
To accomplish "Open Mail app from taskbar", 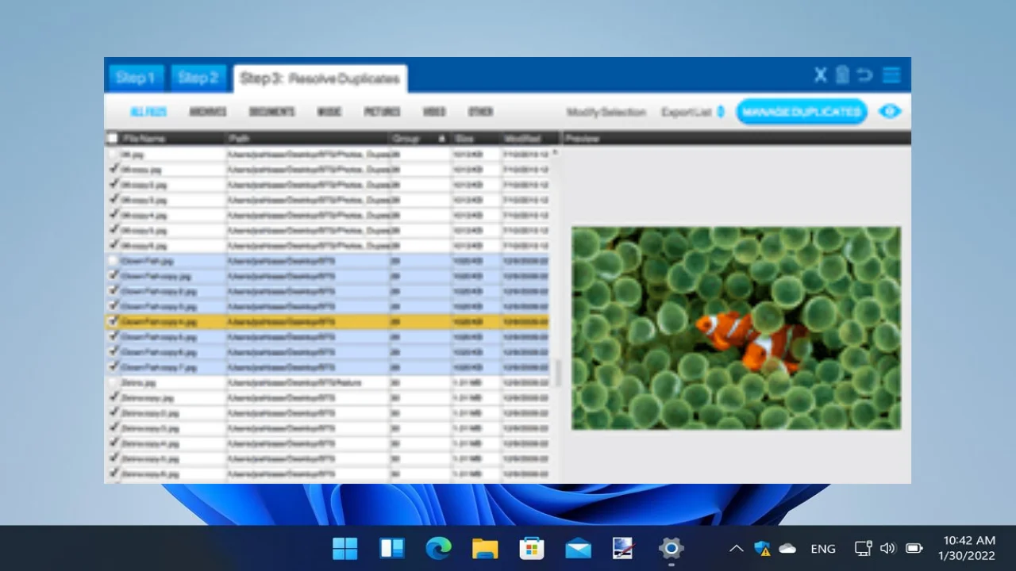I will [578, 548].
